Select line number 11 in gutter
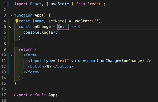 [x=4, y=61]
